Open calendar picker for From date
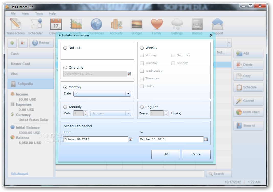273x192 pixels. click(130, 139)
